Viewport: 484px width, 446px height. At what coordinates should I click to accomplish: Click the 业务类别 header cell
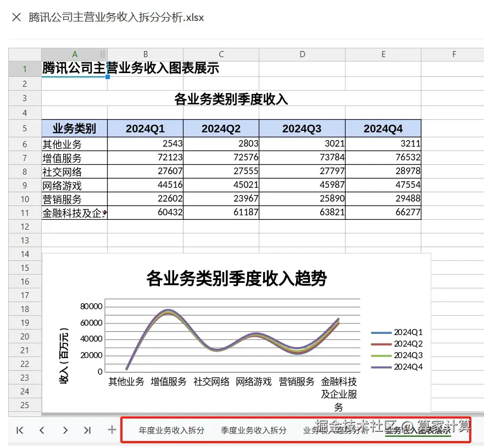tap(74, 129)
